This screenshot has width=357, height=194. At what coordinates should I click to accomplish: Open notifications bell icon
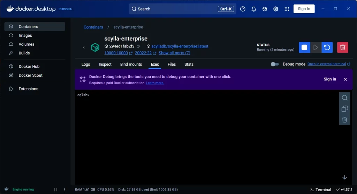[254, 9]
